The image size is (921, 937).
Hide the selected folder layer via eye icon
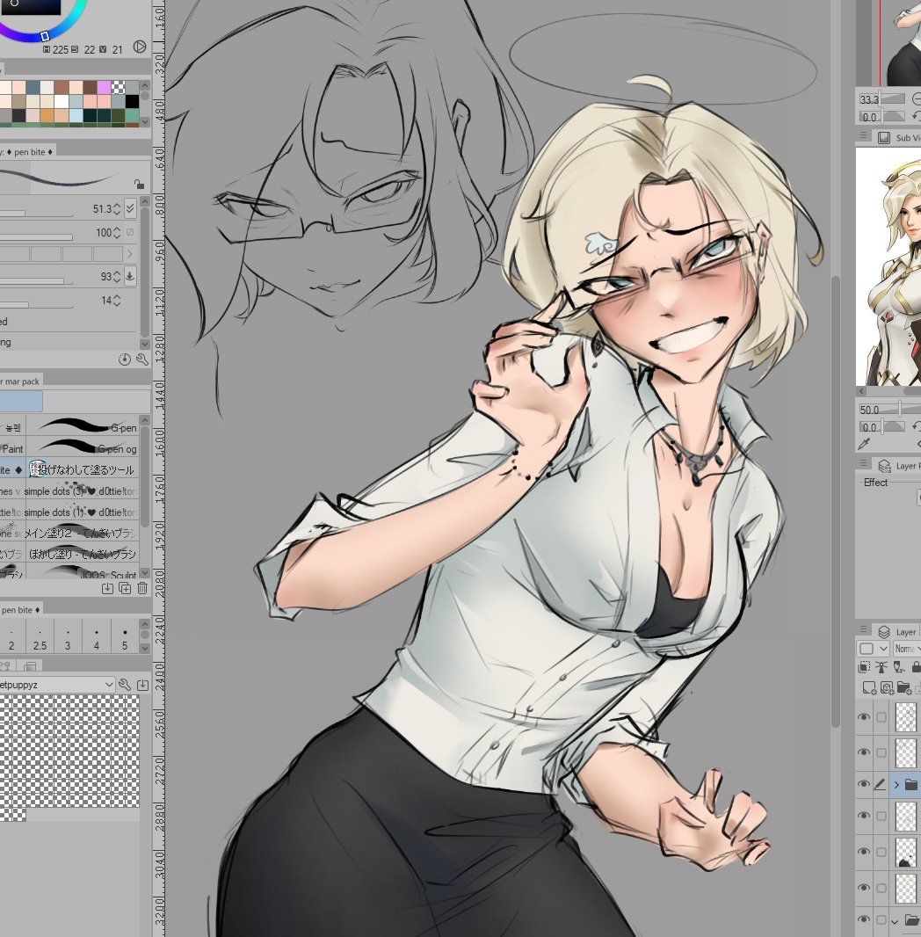pyautogui.click(x=864, y=784)
